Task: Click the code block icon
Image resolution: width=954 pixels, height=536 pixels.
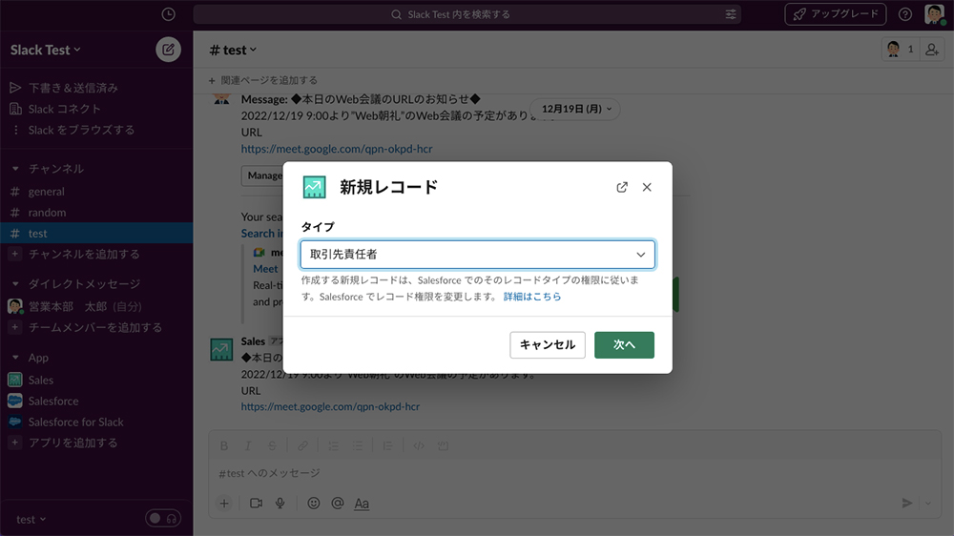Action: click(x=443, y=446)
